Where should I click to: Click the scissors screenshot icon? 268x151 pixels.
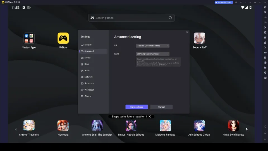coord(265,48)
